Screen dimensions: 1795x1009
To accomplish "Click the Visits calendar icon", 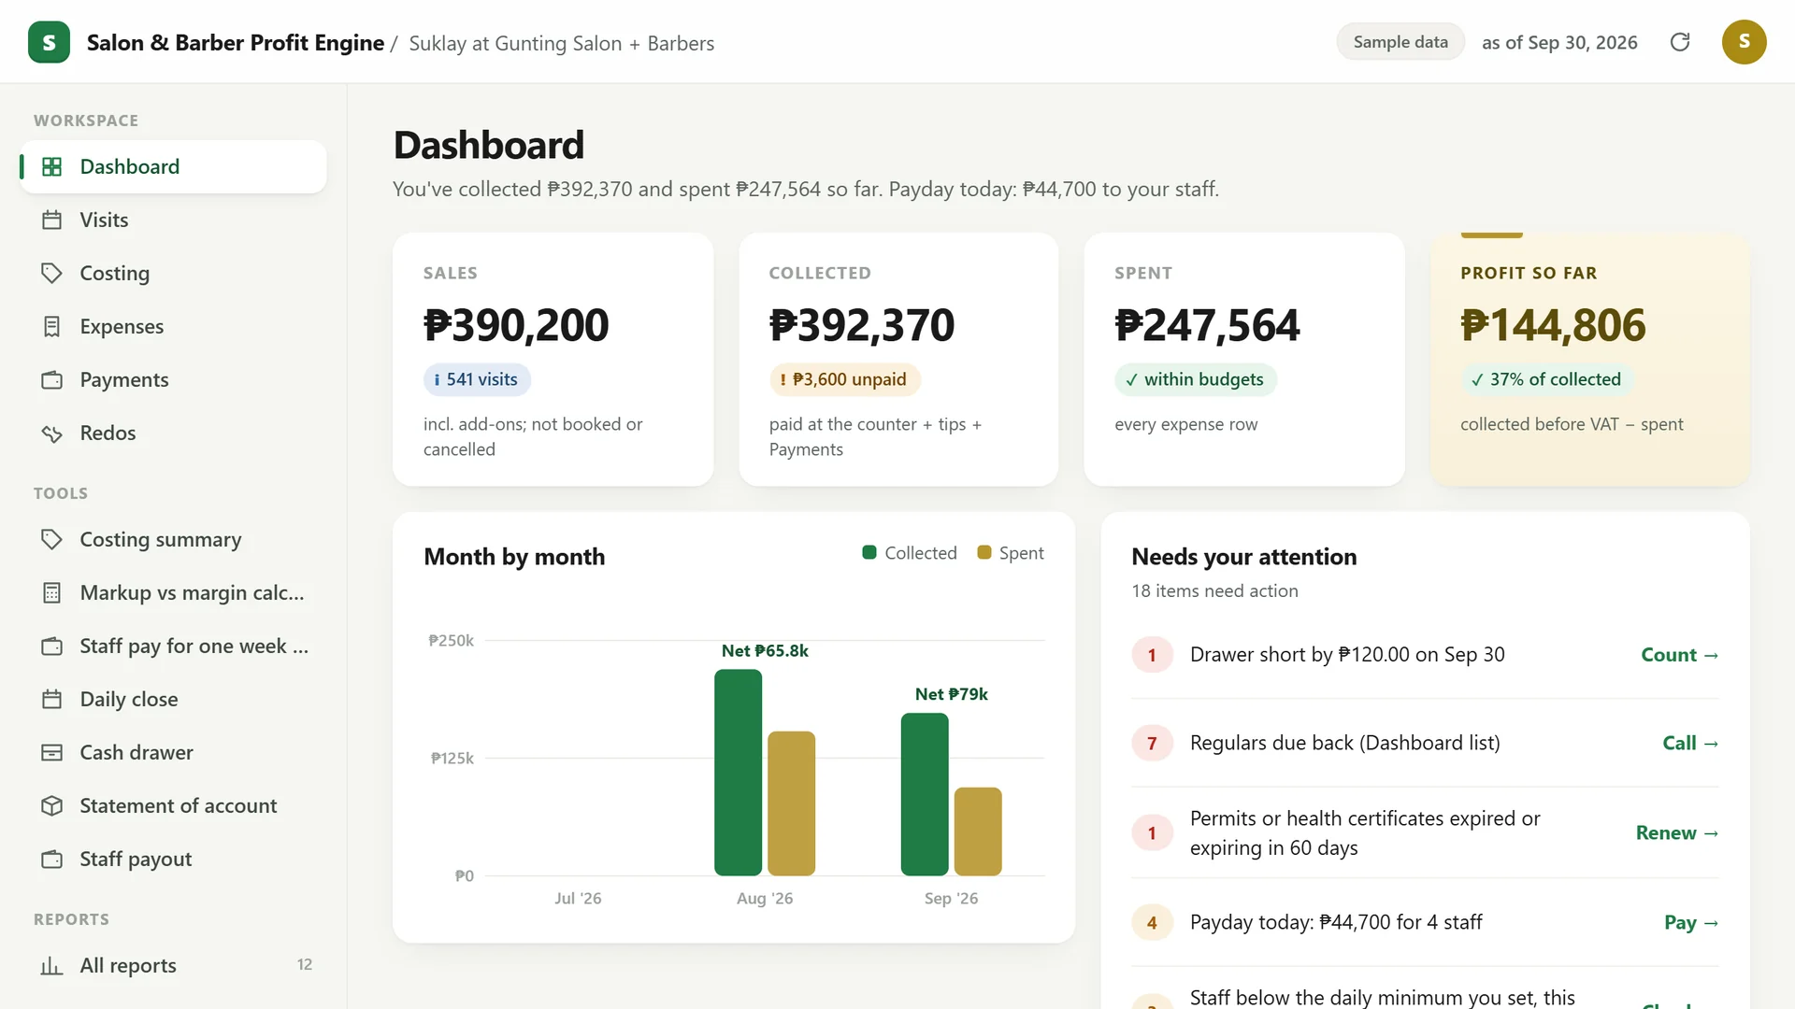I will [52, 220].
